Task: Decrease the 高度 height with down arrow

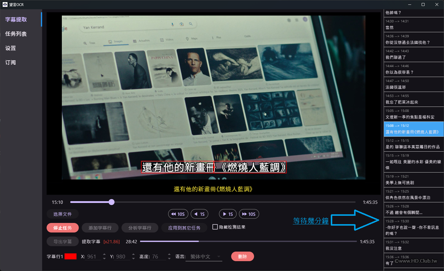Action: 169,258
